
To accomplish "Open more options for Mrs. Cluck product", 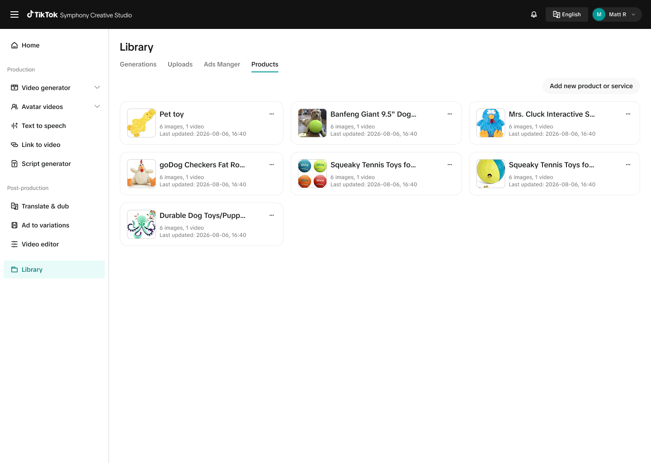I will [x=628, y=114].
